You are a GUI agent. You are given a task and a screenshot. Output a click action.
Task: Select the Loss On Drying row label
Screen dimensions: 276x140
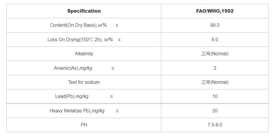tap(80, 39)
